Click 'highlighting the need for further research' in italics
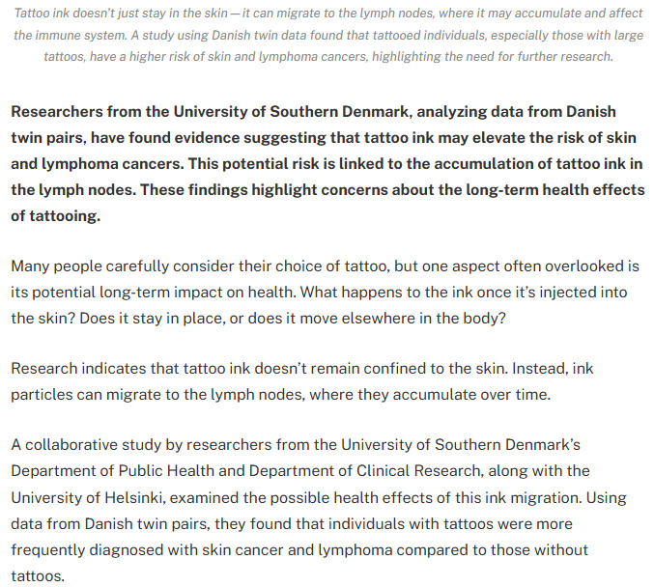The width and height of the screenshot is (654, 587). (492, 56)
